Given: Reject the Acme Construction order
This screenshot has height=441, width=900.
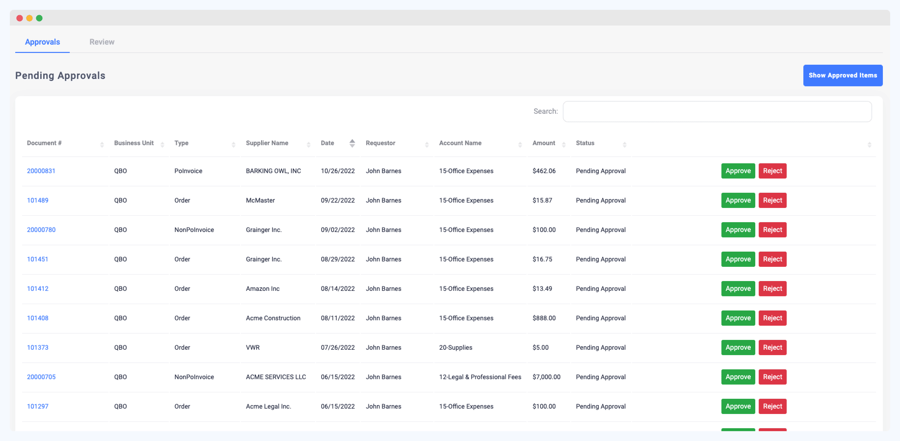Looking at the screenshot, I should (772, 318).
